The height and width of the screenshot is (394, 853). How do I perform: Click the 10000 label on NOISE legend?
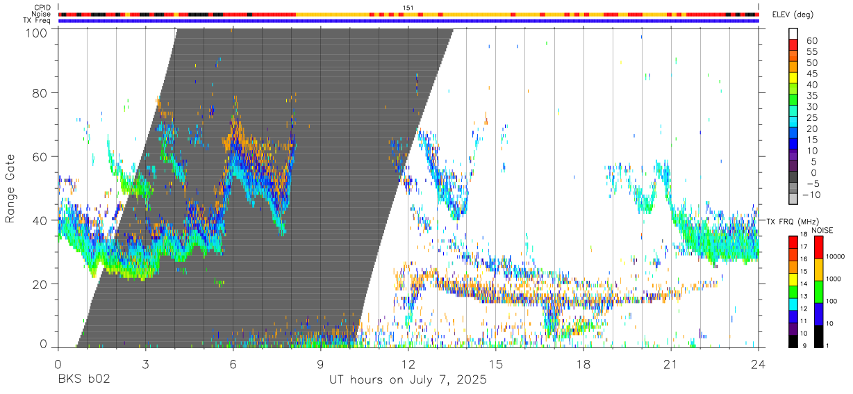coord(836,256)
